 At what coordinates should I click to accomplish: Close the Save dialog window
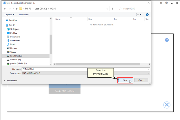point(149,3)
